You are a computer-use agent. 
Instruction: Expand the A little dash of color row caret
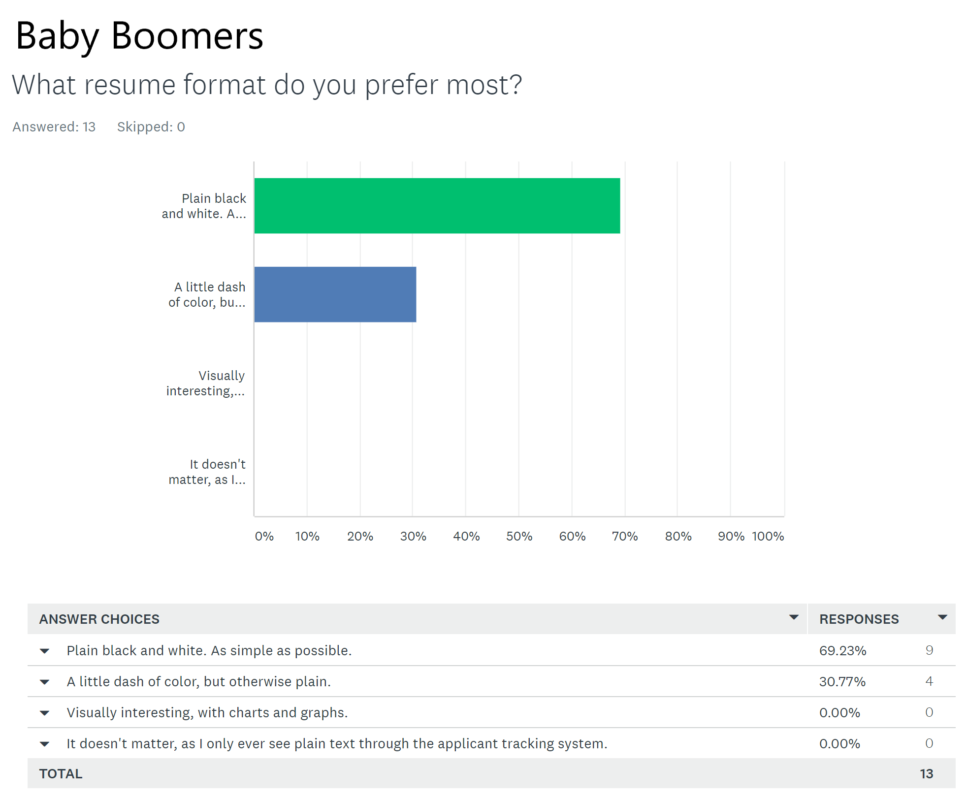coord(45,682)
